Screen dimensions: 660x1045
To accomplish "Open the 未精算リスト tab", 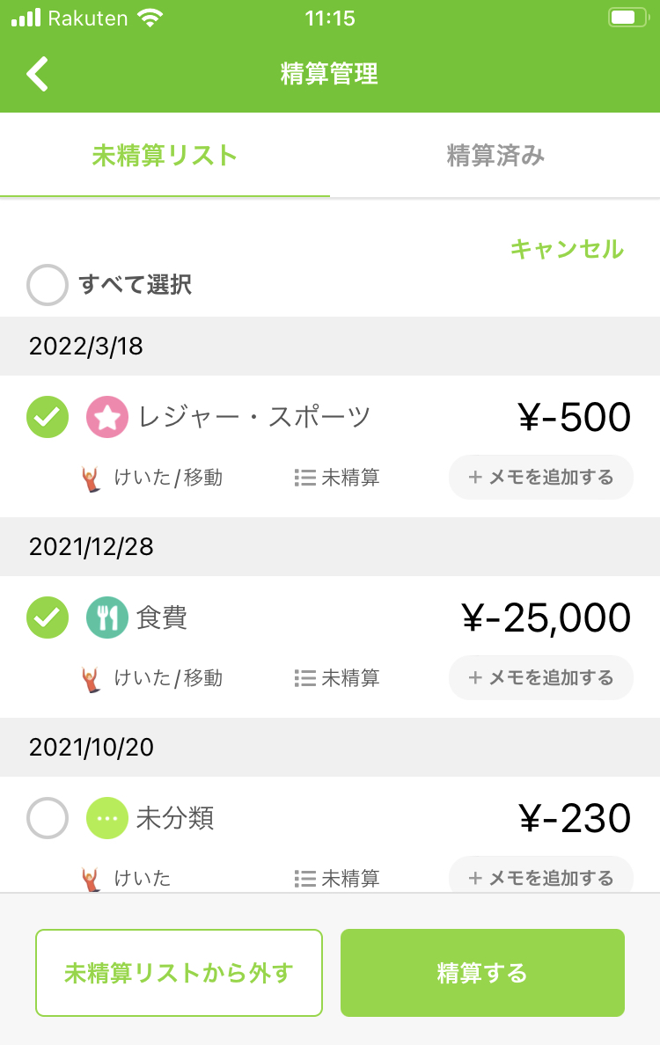I will 165,156.
